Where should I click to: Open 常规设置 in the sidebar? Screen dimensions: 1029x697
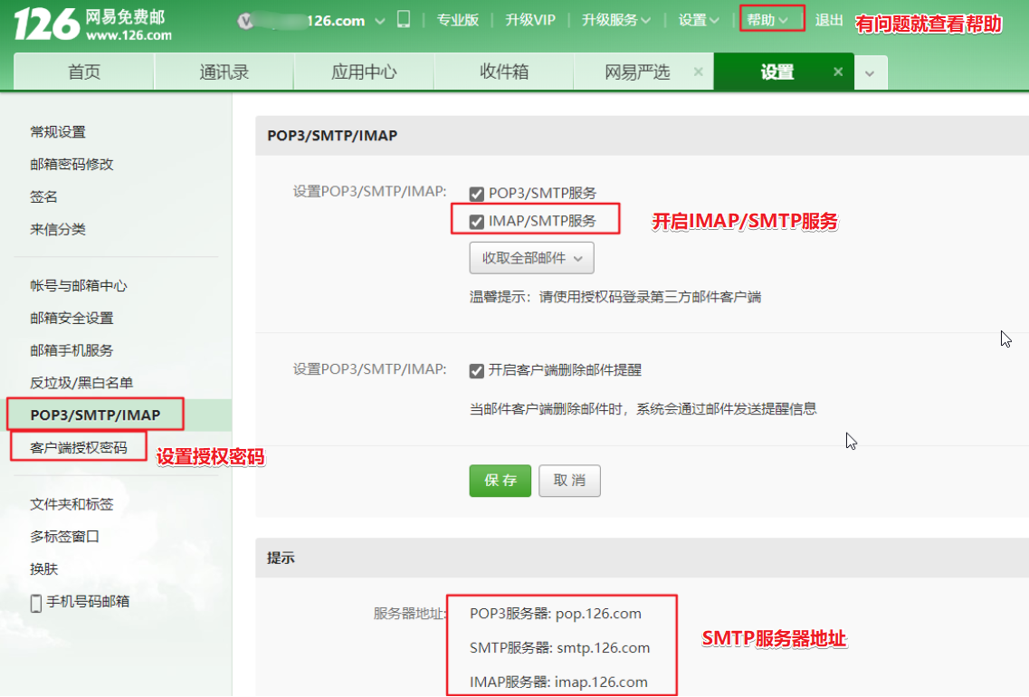tap(58, 132)
